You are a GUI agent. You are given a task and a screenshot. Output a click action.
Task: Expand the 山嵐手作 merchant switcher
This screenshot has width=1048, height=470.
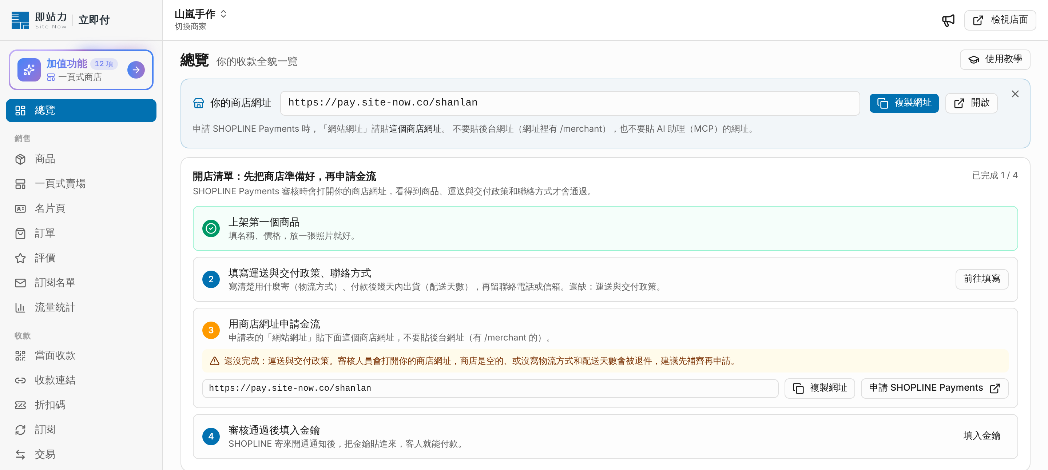[201, 14]
